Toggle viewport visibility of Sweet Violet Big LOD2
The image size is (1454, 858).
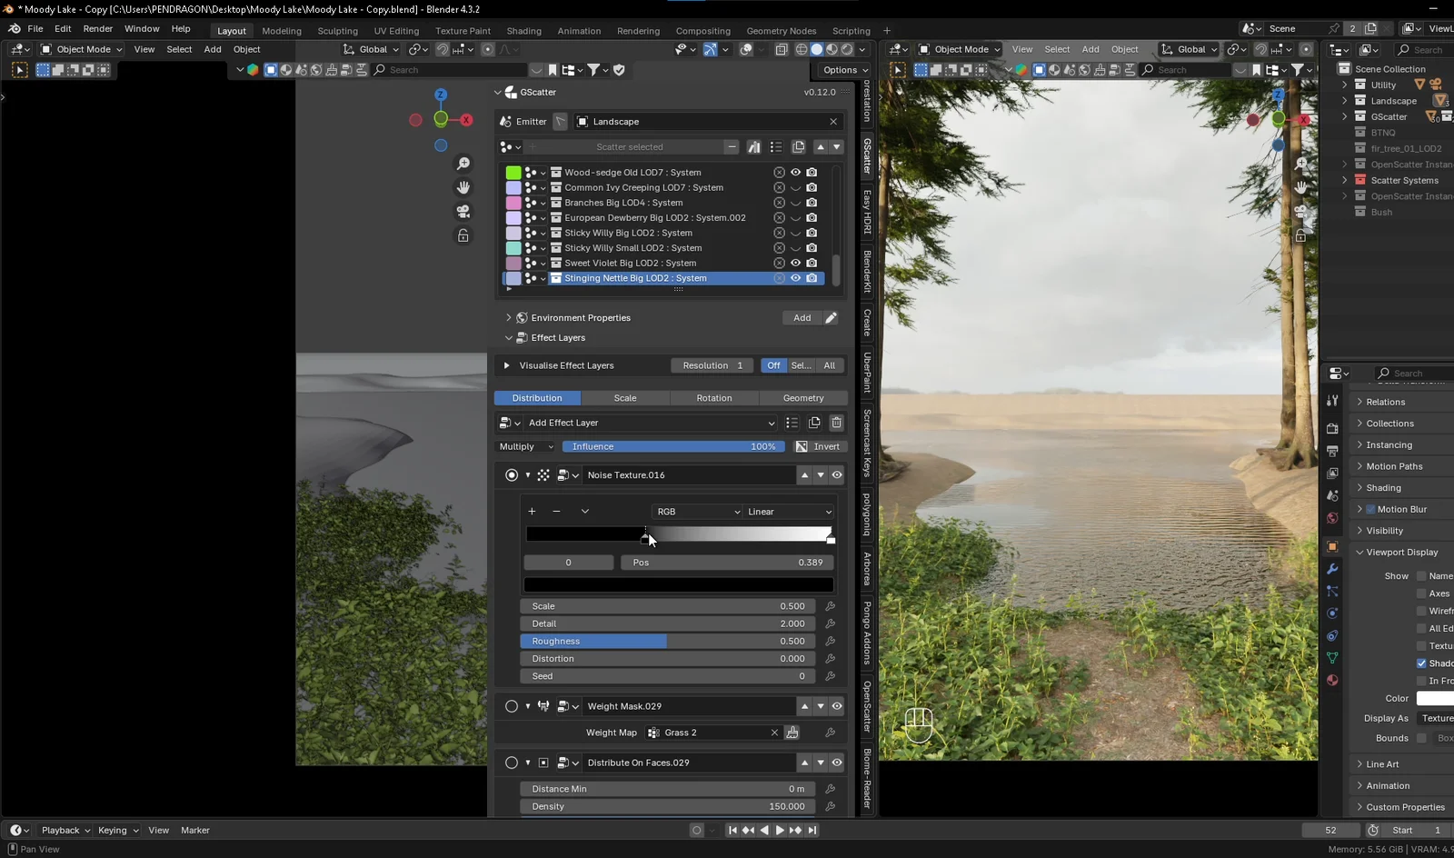tap(795, 263)
